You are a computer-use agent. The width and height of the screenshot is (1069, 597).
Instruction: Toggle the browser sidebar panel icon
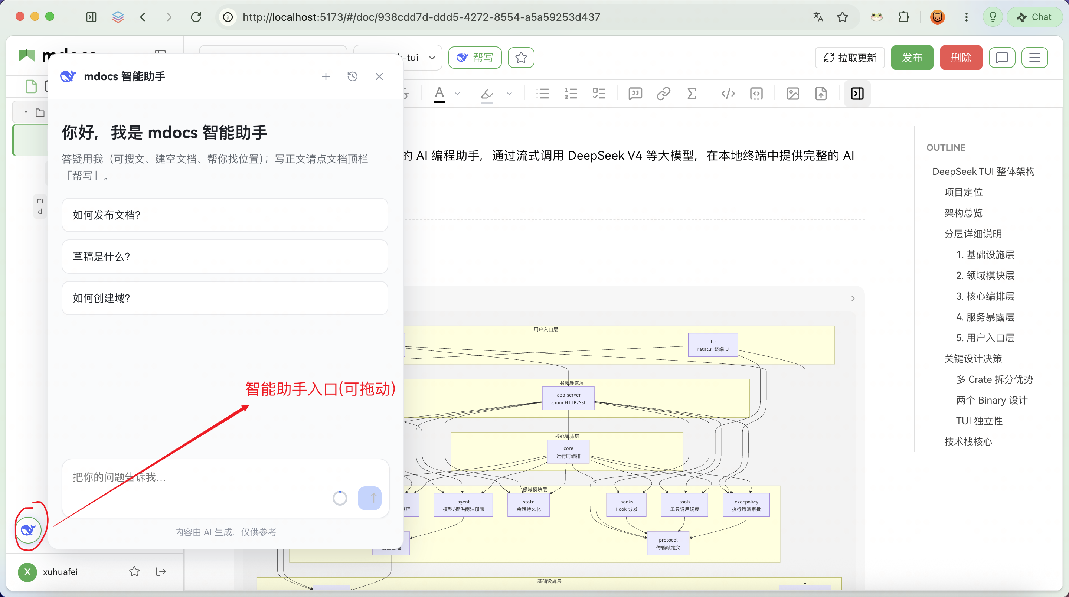click(x=91, y=17)
